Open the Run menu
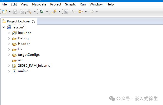163x105 pixels. coord(83,4)
